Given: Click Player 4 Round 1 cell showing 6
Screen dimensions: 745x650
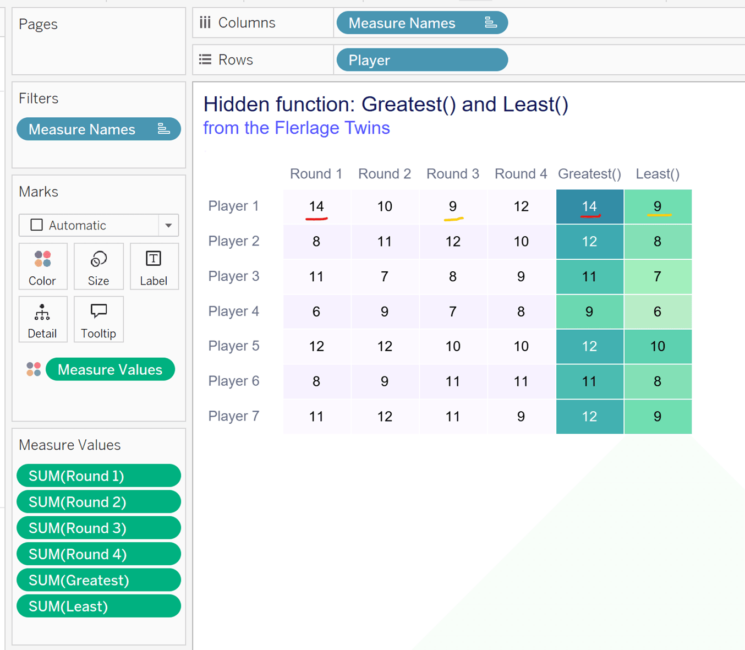Looking at the screenshot, I should click(x=316, y=312).
